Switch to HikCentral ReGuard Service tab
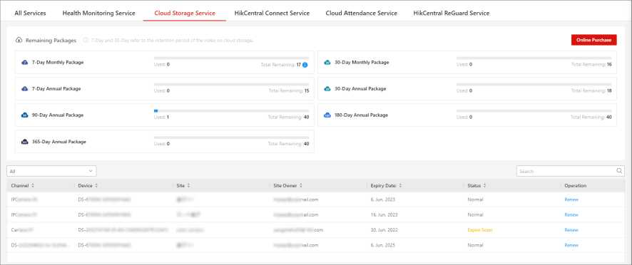This screenshot has height=265, width=632. [x=452, y=13]
